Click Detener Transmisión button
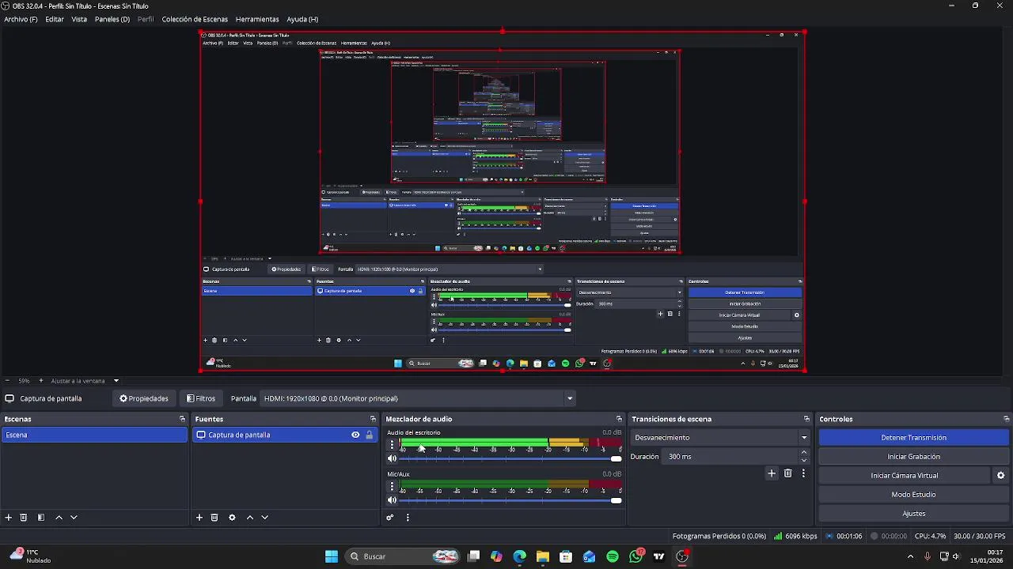This screenshot has width=1013, height=569. (x=914, y=438)
